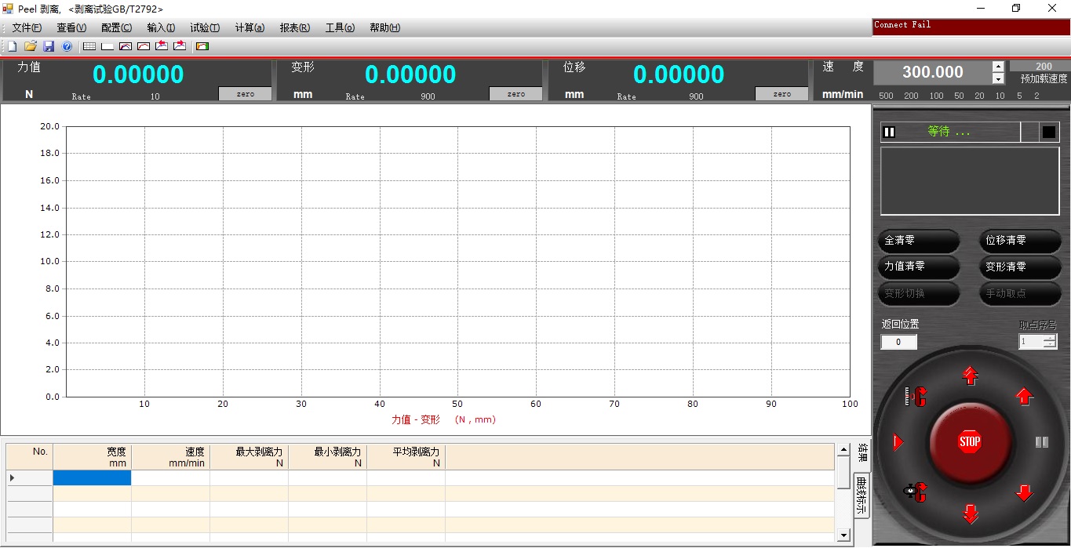The width and height of the screenshot is (1071, 548).
Task: Click the open folder toolbar icon
Action: tap(30, 47)
